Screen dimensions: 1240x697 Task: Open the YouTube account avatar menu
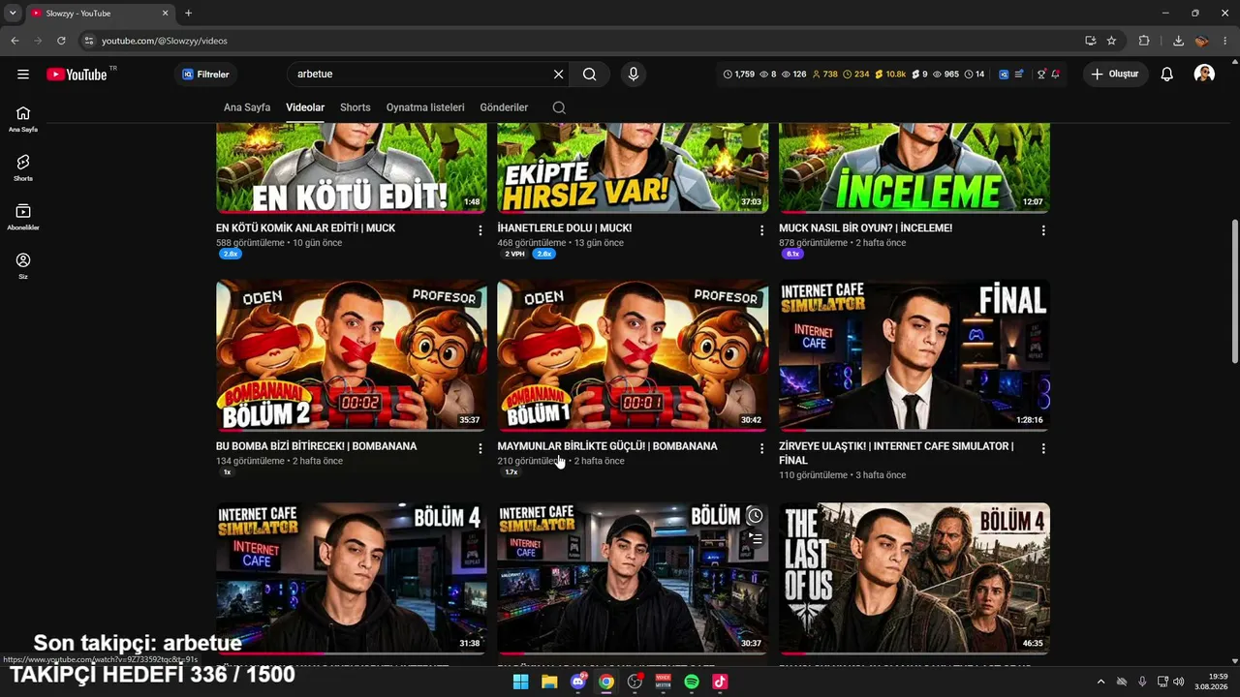click(1204, 75)
